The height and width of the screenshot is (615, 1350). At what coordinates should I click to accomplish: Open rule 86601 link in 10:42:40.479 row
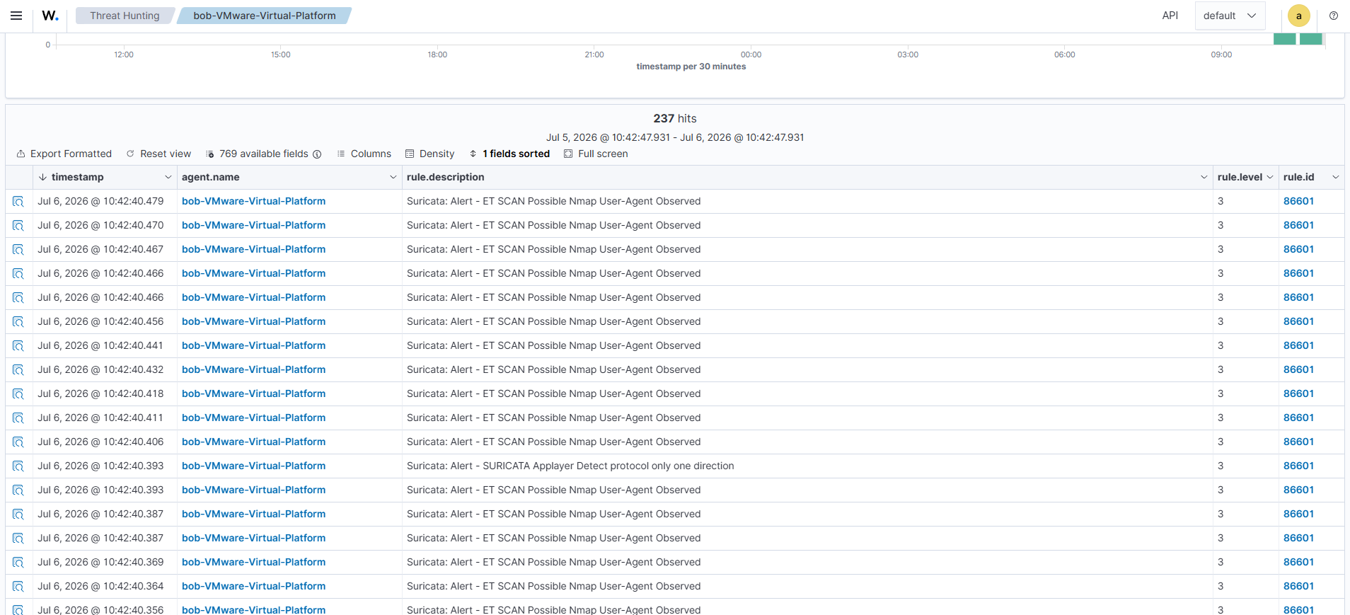(1298, 201)
